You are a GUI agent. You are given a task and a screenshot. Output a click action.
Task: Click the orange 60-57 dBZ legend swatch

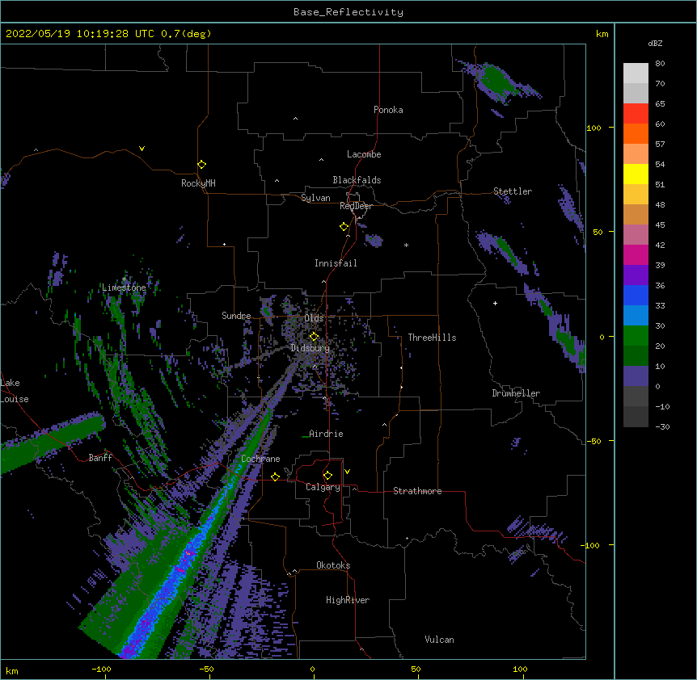[x=636, y=133]
